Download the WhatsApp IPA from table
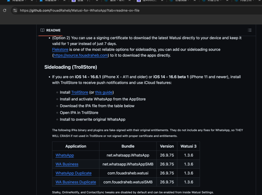This screenshot has width=262, height=195. (x=65, y=155)
